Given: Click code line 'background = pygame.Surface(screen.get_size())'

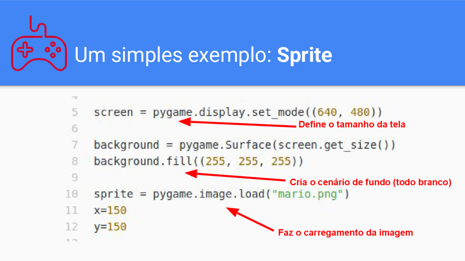Looking at the screenshot, I should [245, 145].
